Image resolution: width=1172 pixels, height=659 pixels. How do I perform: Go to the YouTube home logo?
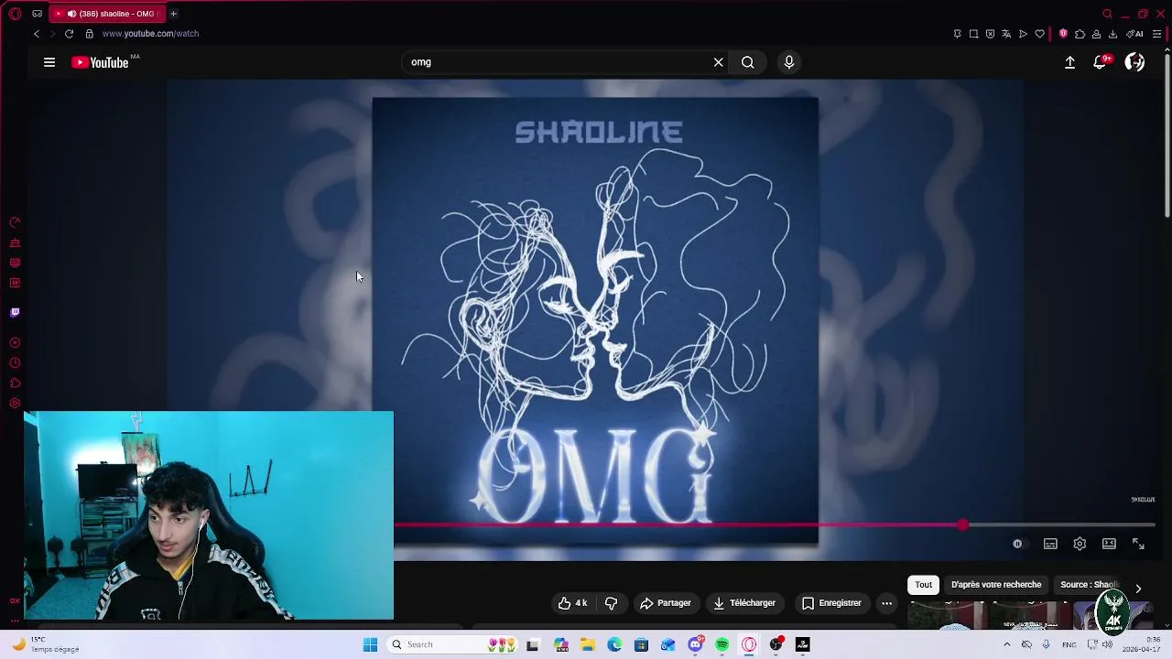pos(100,62)
